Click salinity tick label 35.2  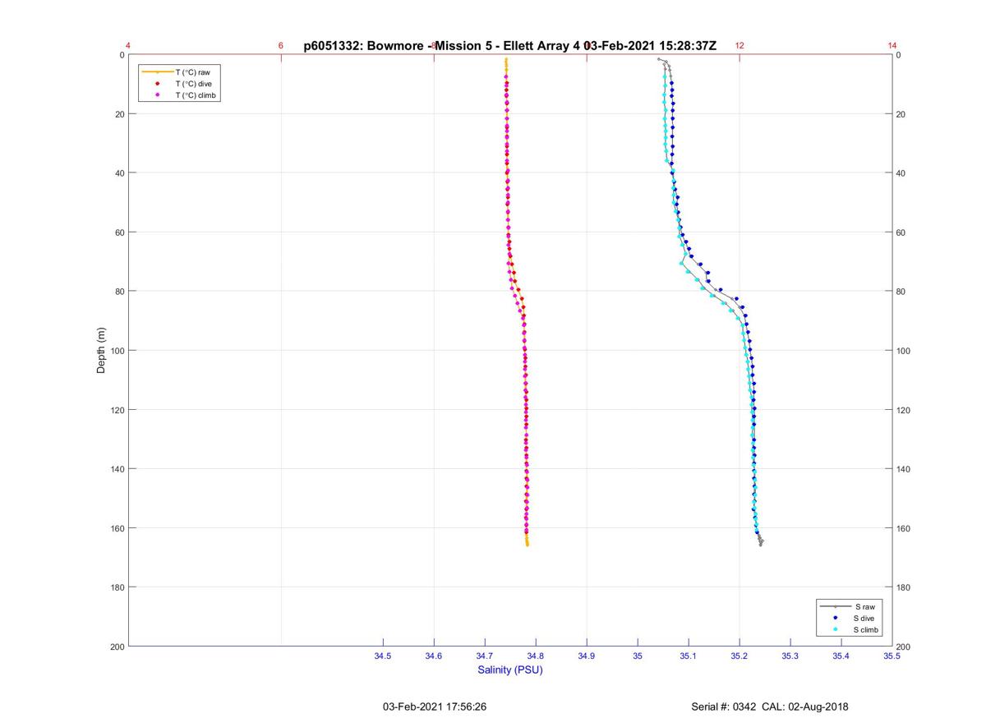click(739, 656)
